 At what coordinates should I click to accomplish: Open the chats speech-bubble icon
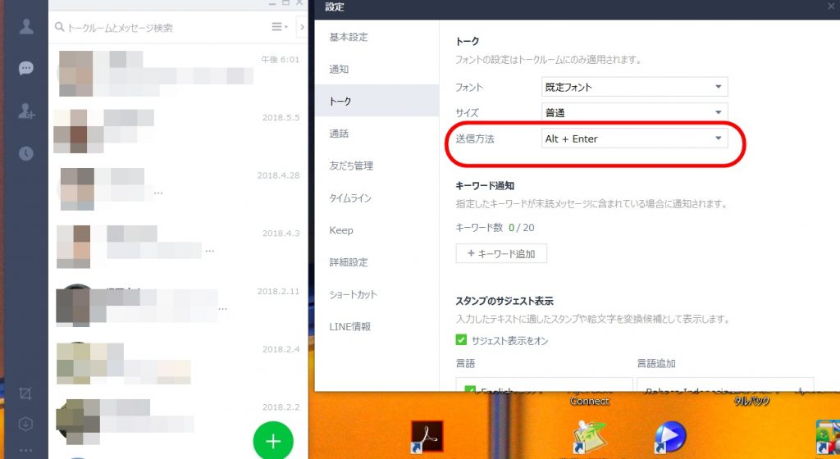point(26,68)
